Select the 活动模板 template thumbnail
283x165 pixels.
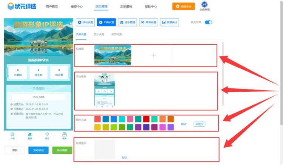point(103,90)
